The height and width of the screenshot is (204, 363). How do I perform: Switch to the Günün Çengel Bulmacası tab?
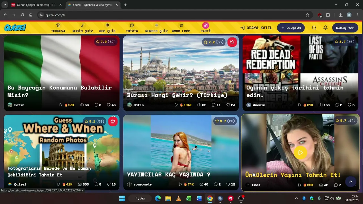click(x=36, y=5)
